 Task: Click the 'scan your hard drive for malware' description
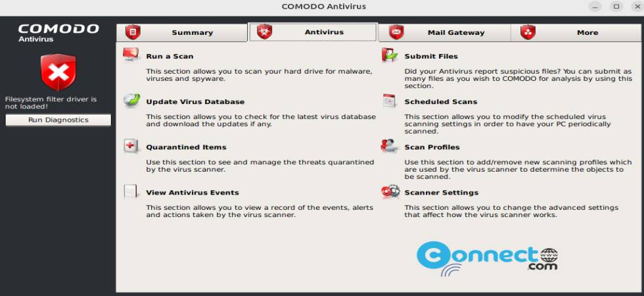point(260,75)
